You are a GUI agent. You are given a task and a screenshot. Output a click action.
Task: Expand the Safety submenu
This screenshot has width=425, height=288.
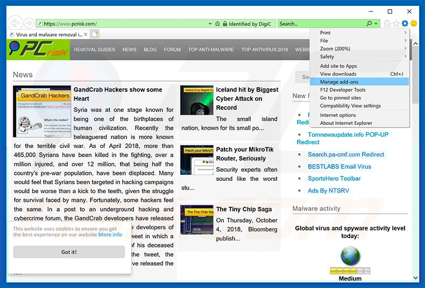359,57
